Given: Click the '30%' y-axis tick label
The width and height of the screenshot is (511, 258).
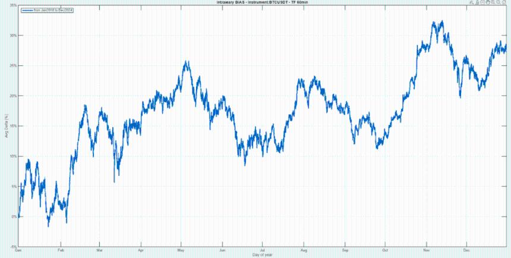Looking at the screenshot, I should 12,35.
